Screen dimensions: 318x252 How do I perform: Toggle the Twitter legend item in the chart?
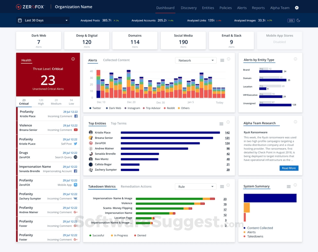click(x=95, y=108)
